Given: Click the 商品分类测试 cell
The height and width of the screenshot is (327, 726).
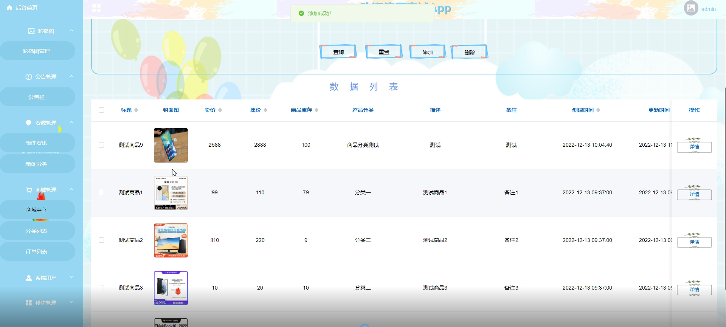Looking at the screenshot, I should pyautogui.click(x=363, y=145).
